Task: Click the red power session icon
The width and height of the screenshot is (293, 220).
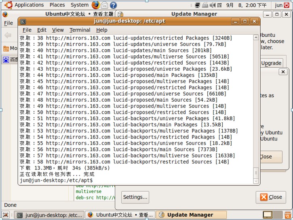Action: coord(287,5)
